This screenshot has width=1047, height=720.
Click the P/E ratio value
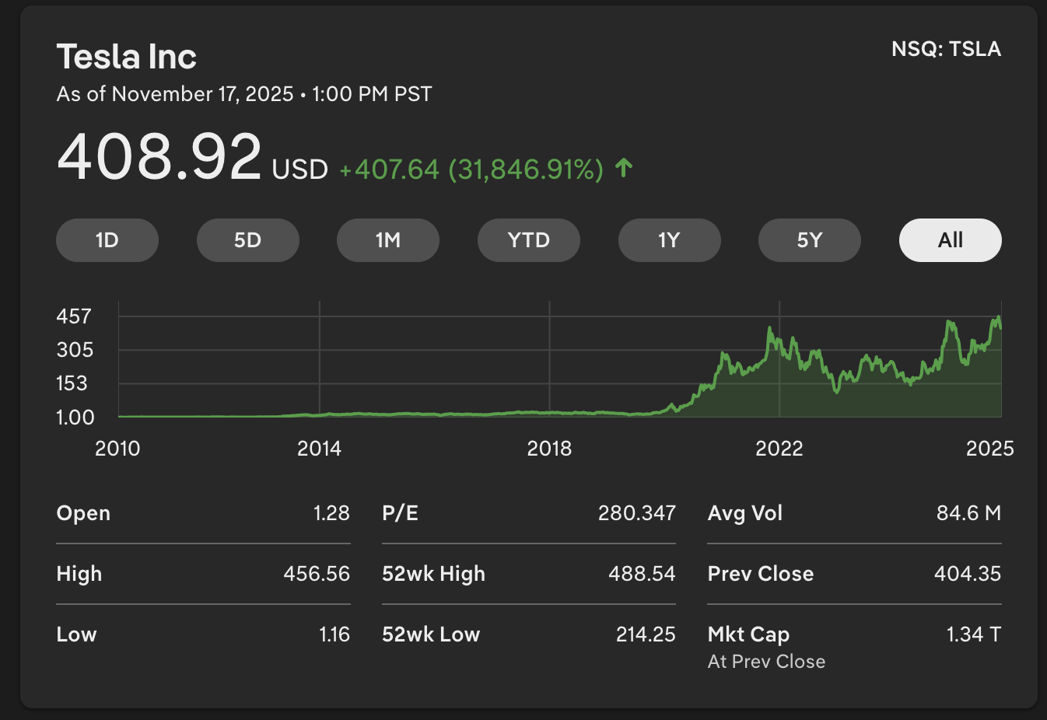coord(636,513)
